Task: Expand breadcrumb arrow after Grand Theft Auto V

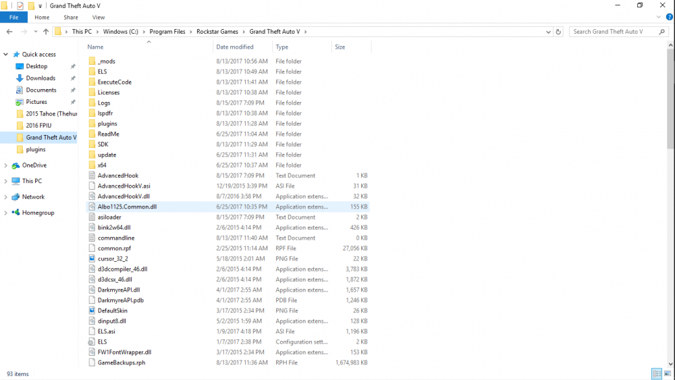Action: coord(306,32)
